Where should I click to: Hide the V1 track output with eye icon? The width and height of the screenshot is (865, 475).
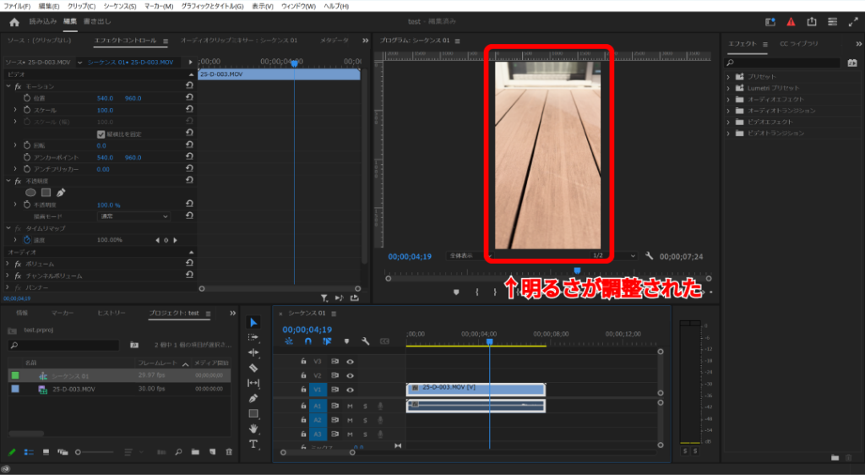click(351, 390)
